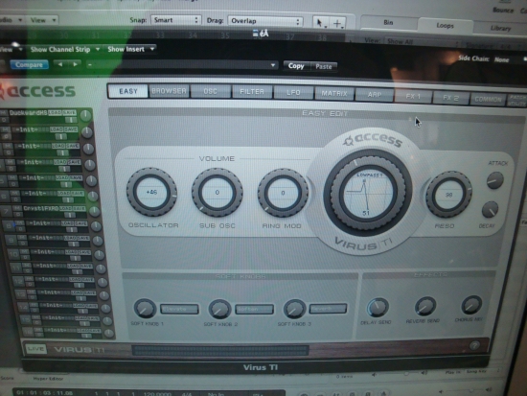Click the Copy button
Image resolution: width=527 pixels, height=396 pixels.
pos(296,66)
